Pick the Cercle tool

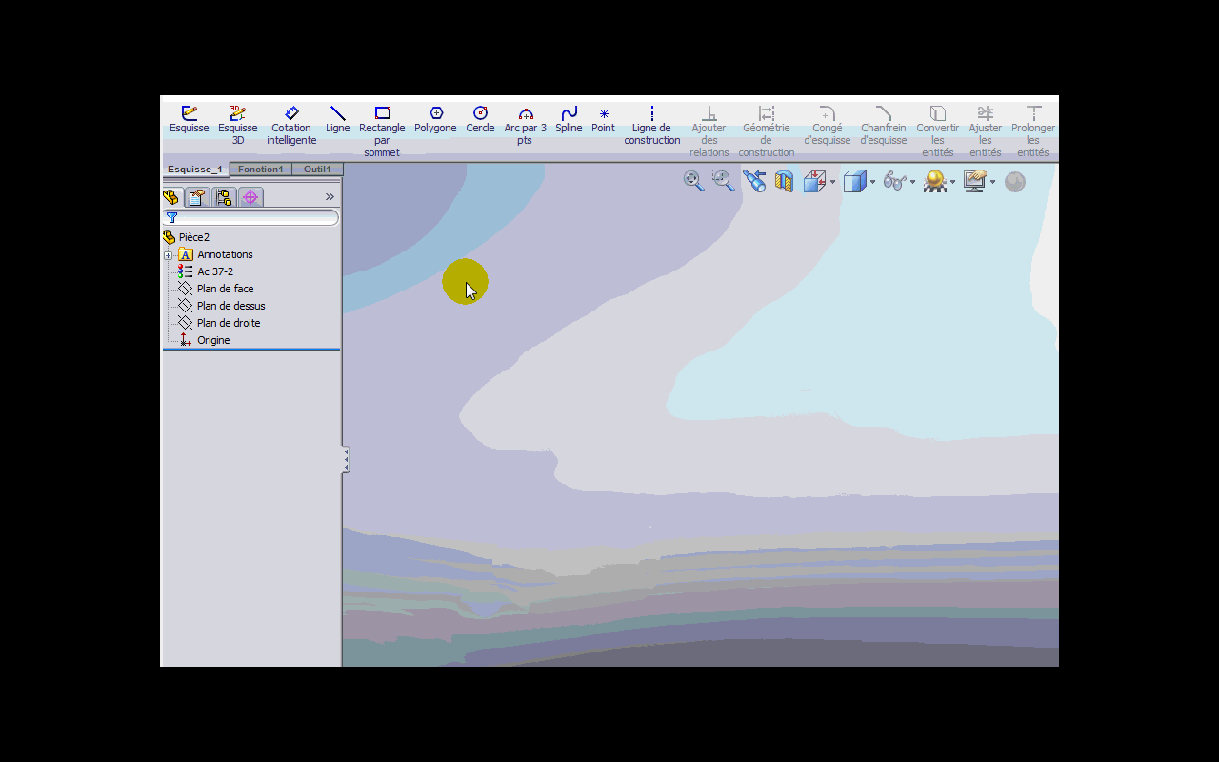pos(480,120)
